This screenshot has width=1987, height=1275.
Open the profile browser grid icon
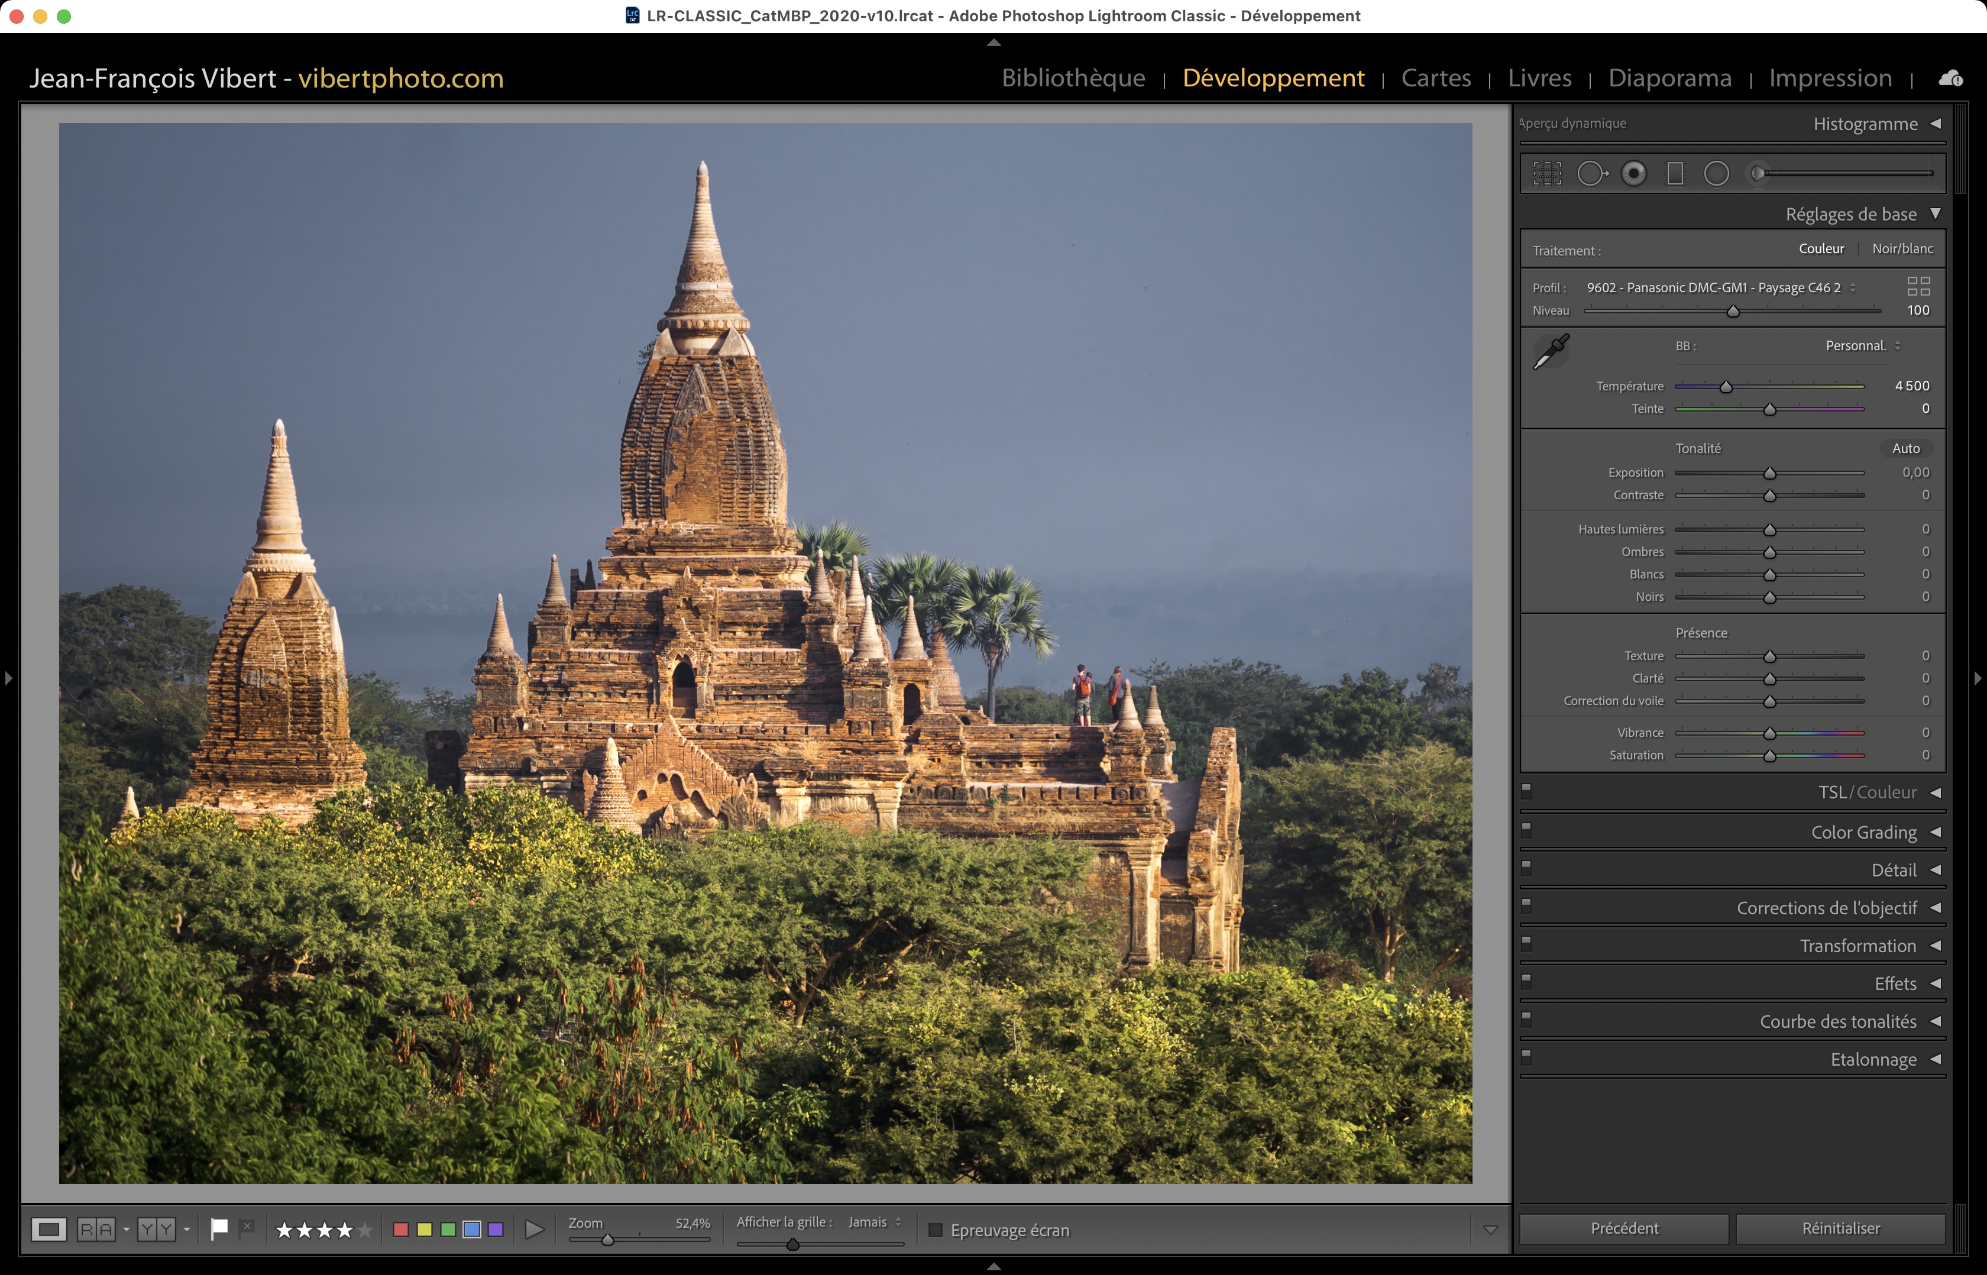tap(1918, 286)
